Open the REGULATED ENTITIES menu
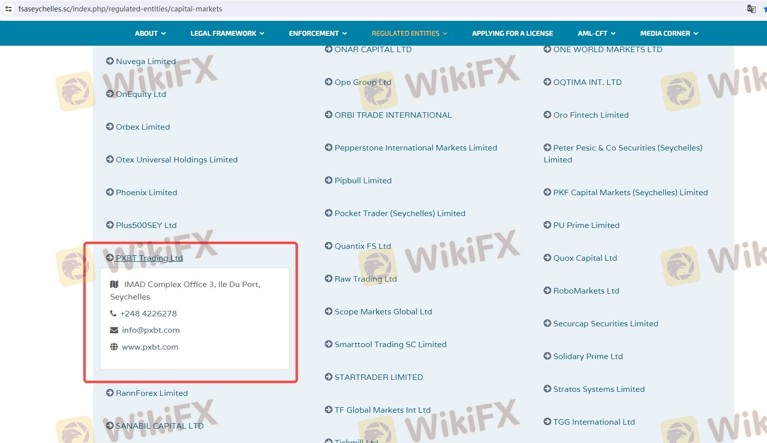 pos(410,33)
